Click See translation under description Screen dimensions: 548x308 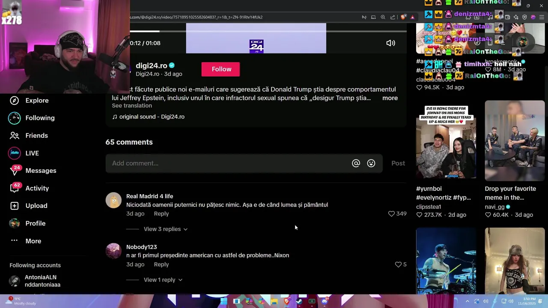132,106
